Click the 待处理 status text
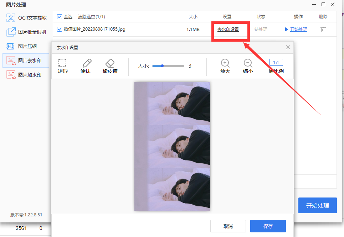 click(261, 29)
